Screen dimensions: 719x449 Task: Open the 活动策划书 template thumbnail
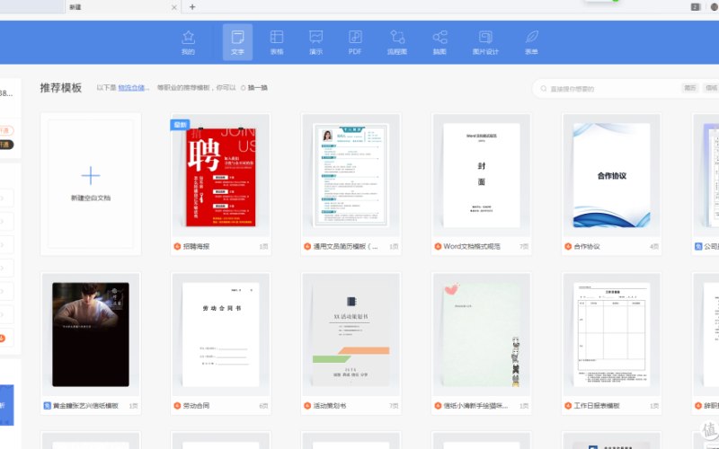click(x=351, y=334)
